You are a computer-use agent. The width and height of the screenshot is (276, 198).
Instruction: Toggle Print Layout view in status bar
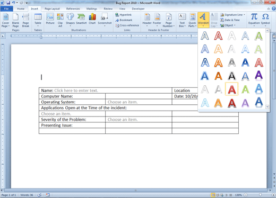tap(213, 195)
